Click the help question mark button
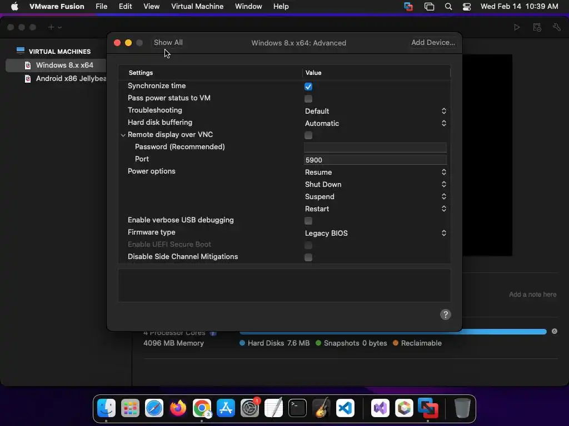Screen dimensions: 569x426 point(445,315)
